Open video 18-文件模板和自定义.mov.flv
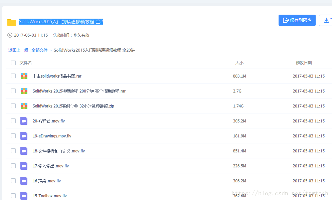This screenshot has width=332, height=200. point(59,151)
